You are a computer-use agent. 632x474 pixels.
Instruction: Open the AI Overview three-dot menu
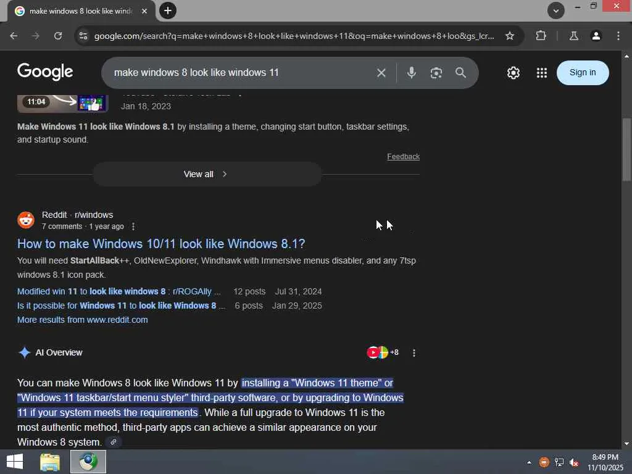414,352
